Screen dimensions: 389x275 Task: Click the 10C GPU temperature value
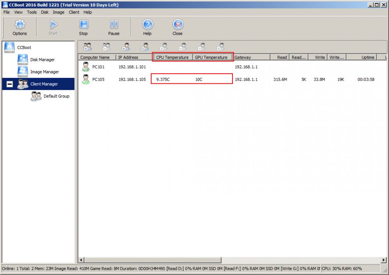coord(199,79)
